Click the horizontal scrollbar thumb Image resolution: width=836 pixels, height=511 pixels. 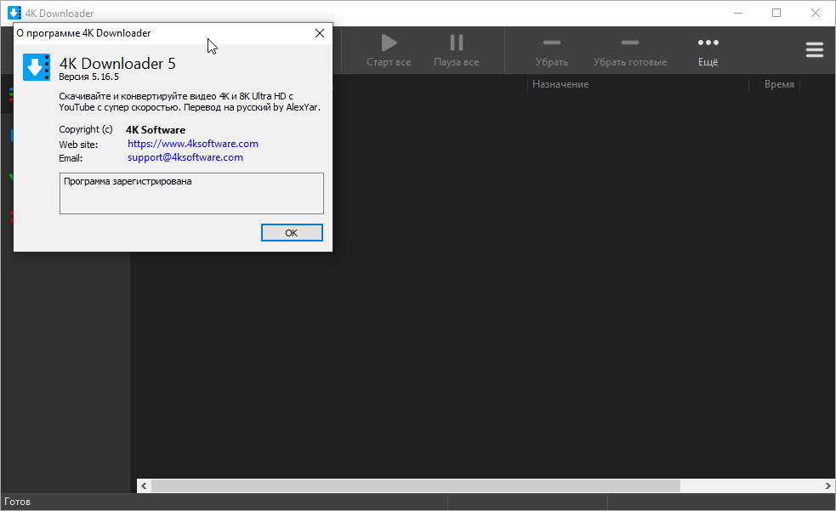coord(416,485)
